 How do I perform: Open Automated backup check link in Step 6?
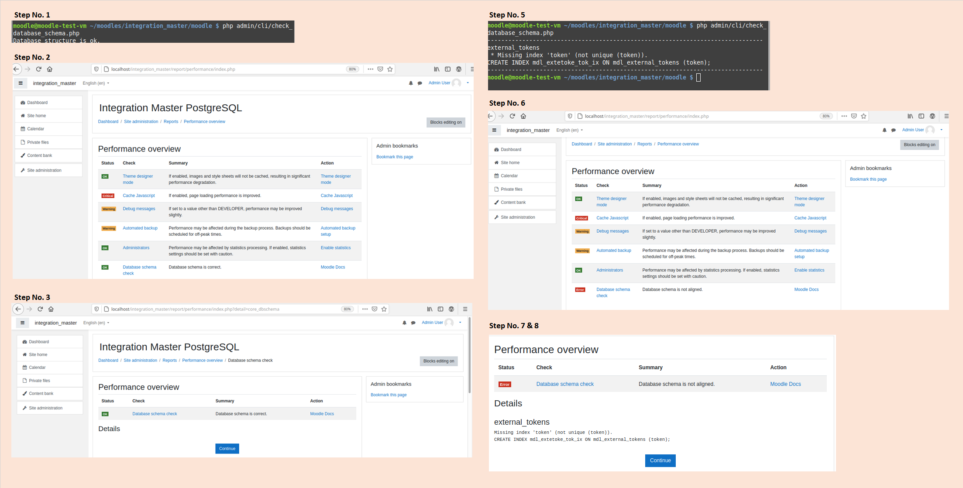[613, 251]
